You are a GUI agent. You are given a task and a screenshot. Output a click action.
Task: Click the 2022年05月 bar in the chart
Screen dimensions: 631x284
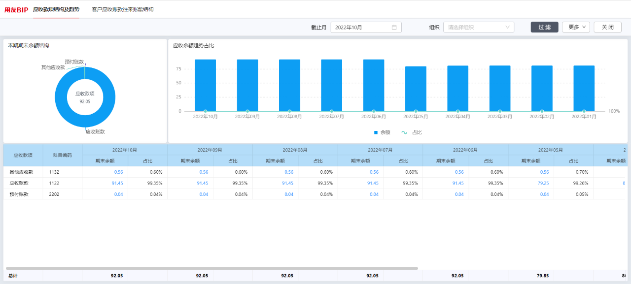coord(416,89)
